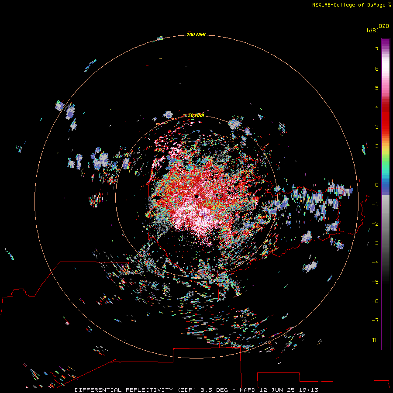This screenshot has height=393, width=393.
Task: Click the 100 NMI range ring label
Action: [x=196, y=34]
